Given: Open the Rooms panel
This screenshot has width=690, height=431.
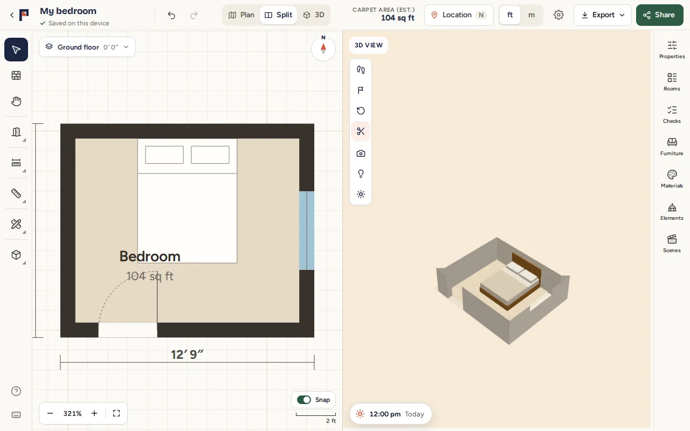Looking at the screenshot, I should (x=672, y=82).
